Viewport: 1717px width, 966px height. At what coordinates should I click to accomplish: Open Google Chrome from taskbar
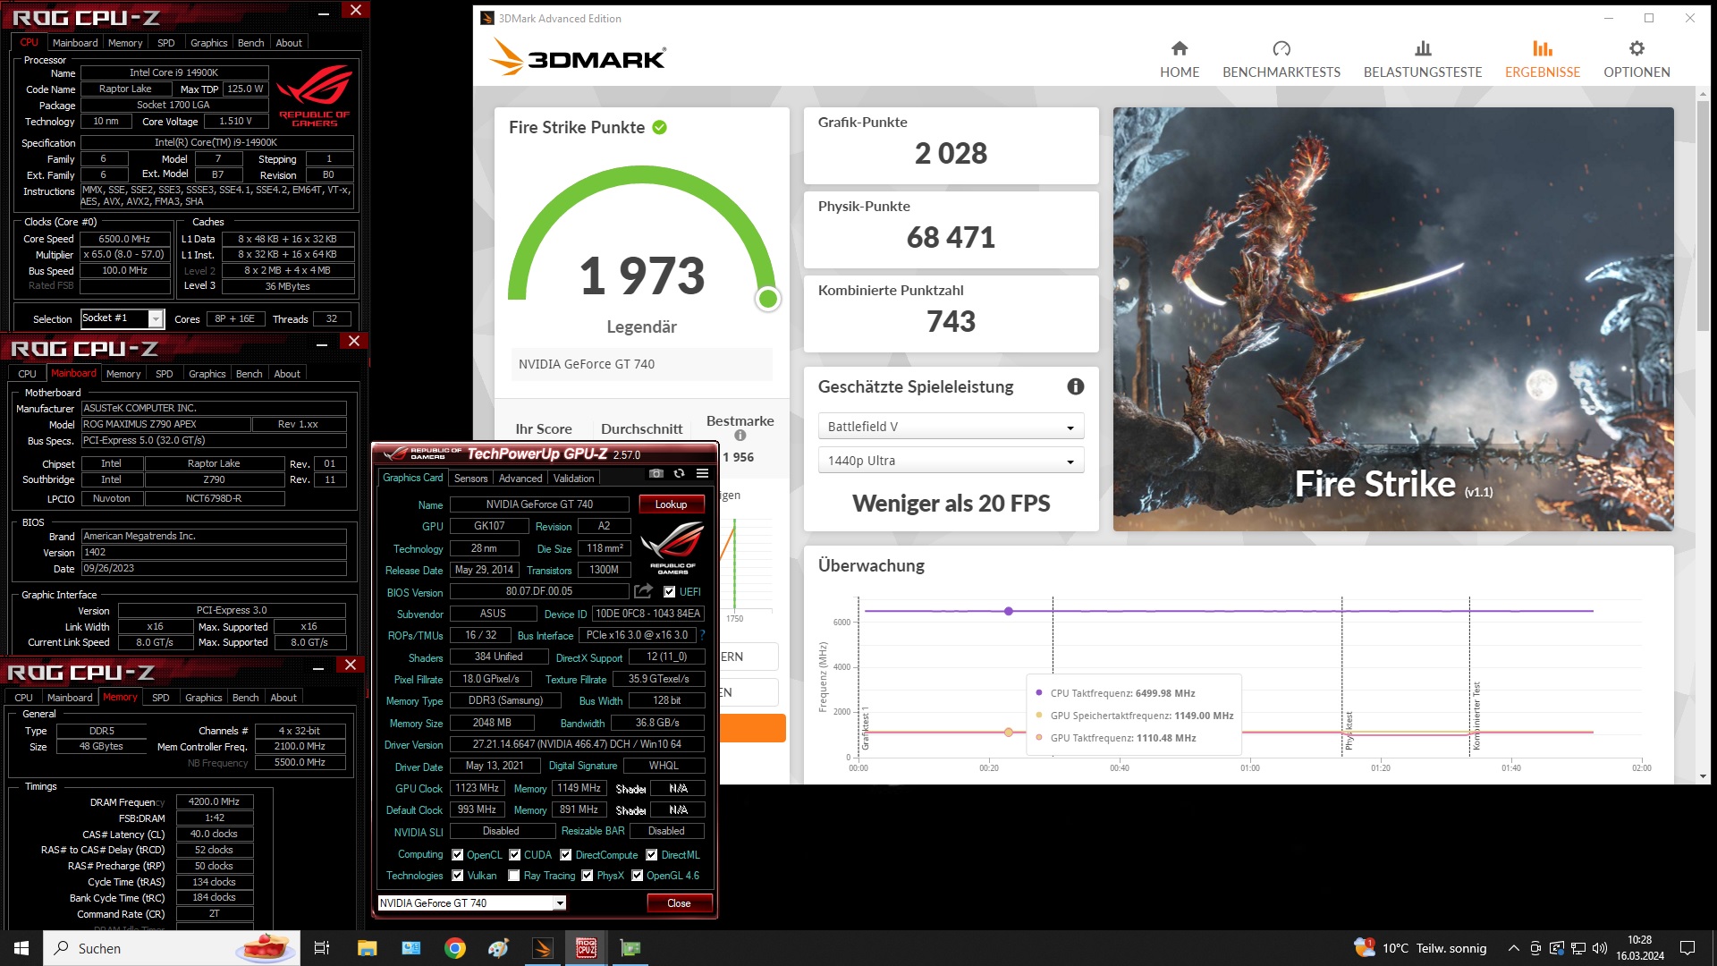[x=455, y=948]
